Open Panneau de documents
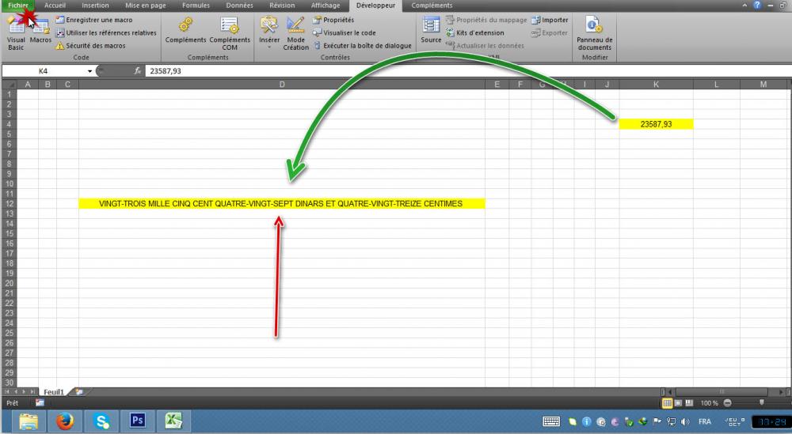The image size is (792, 434). pyautogui.click(x=595, y=32)
